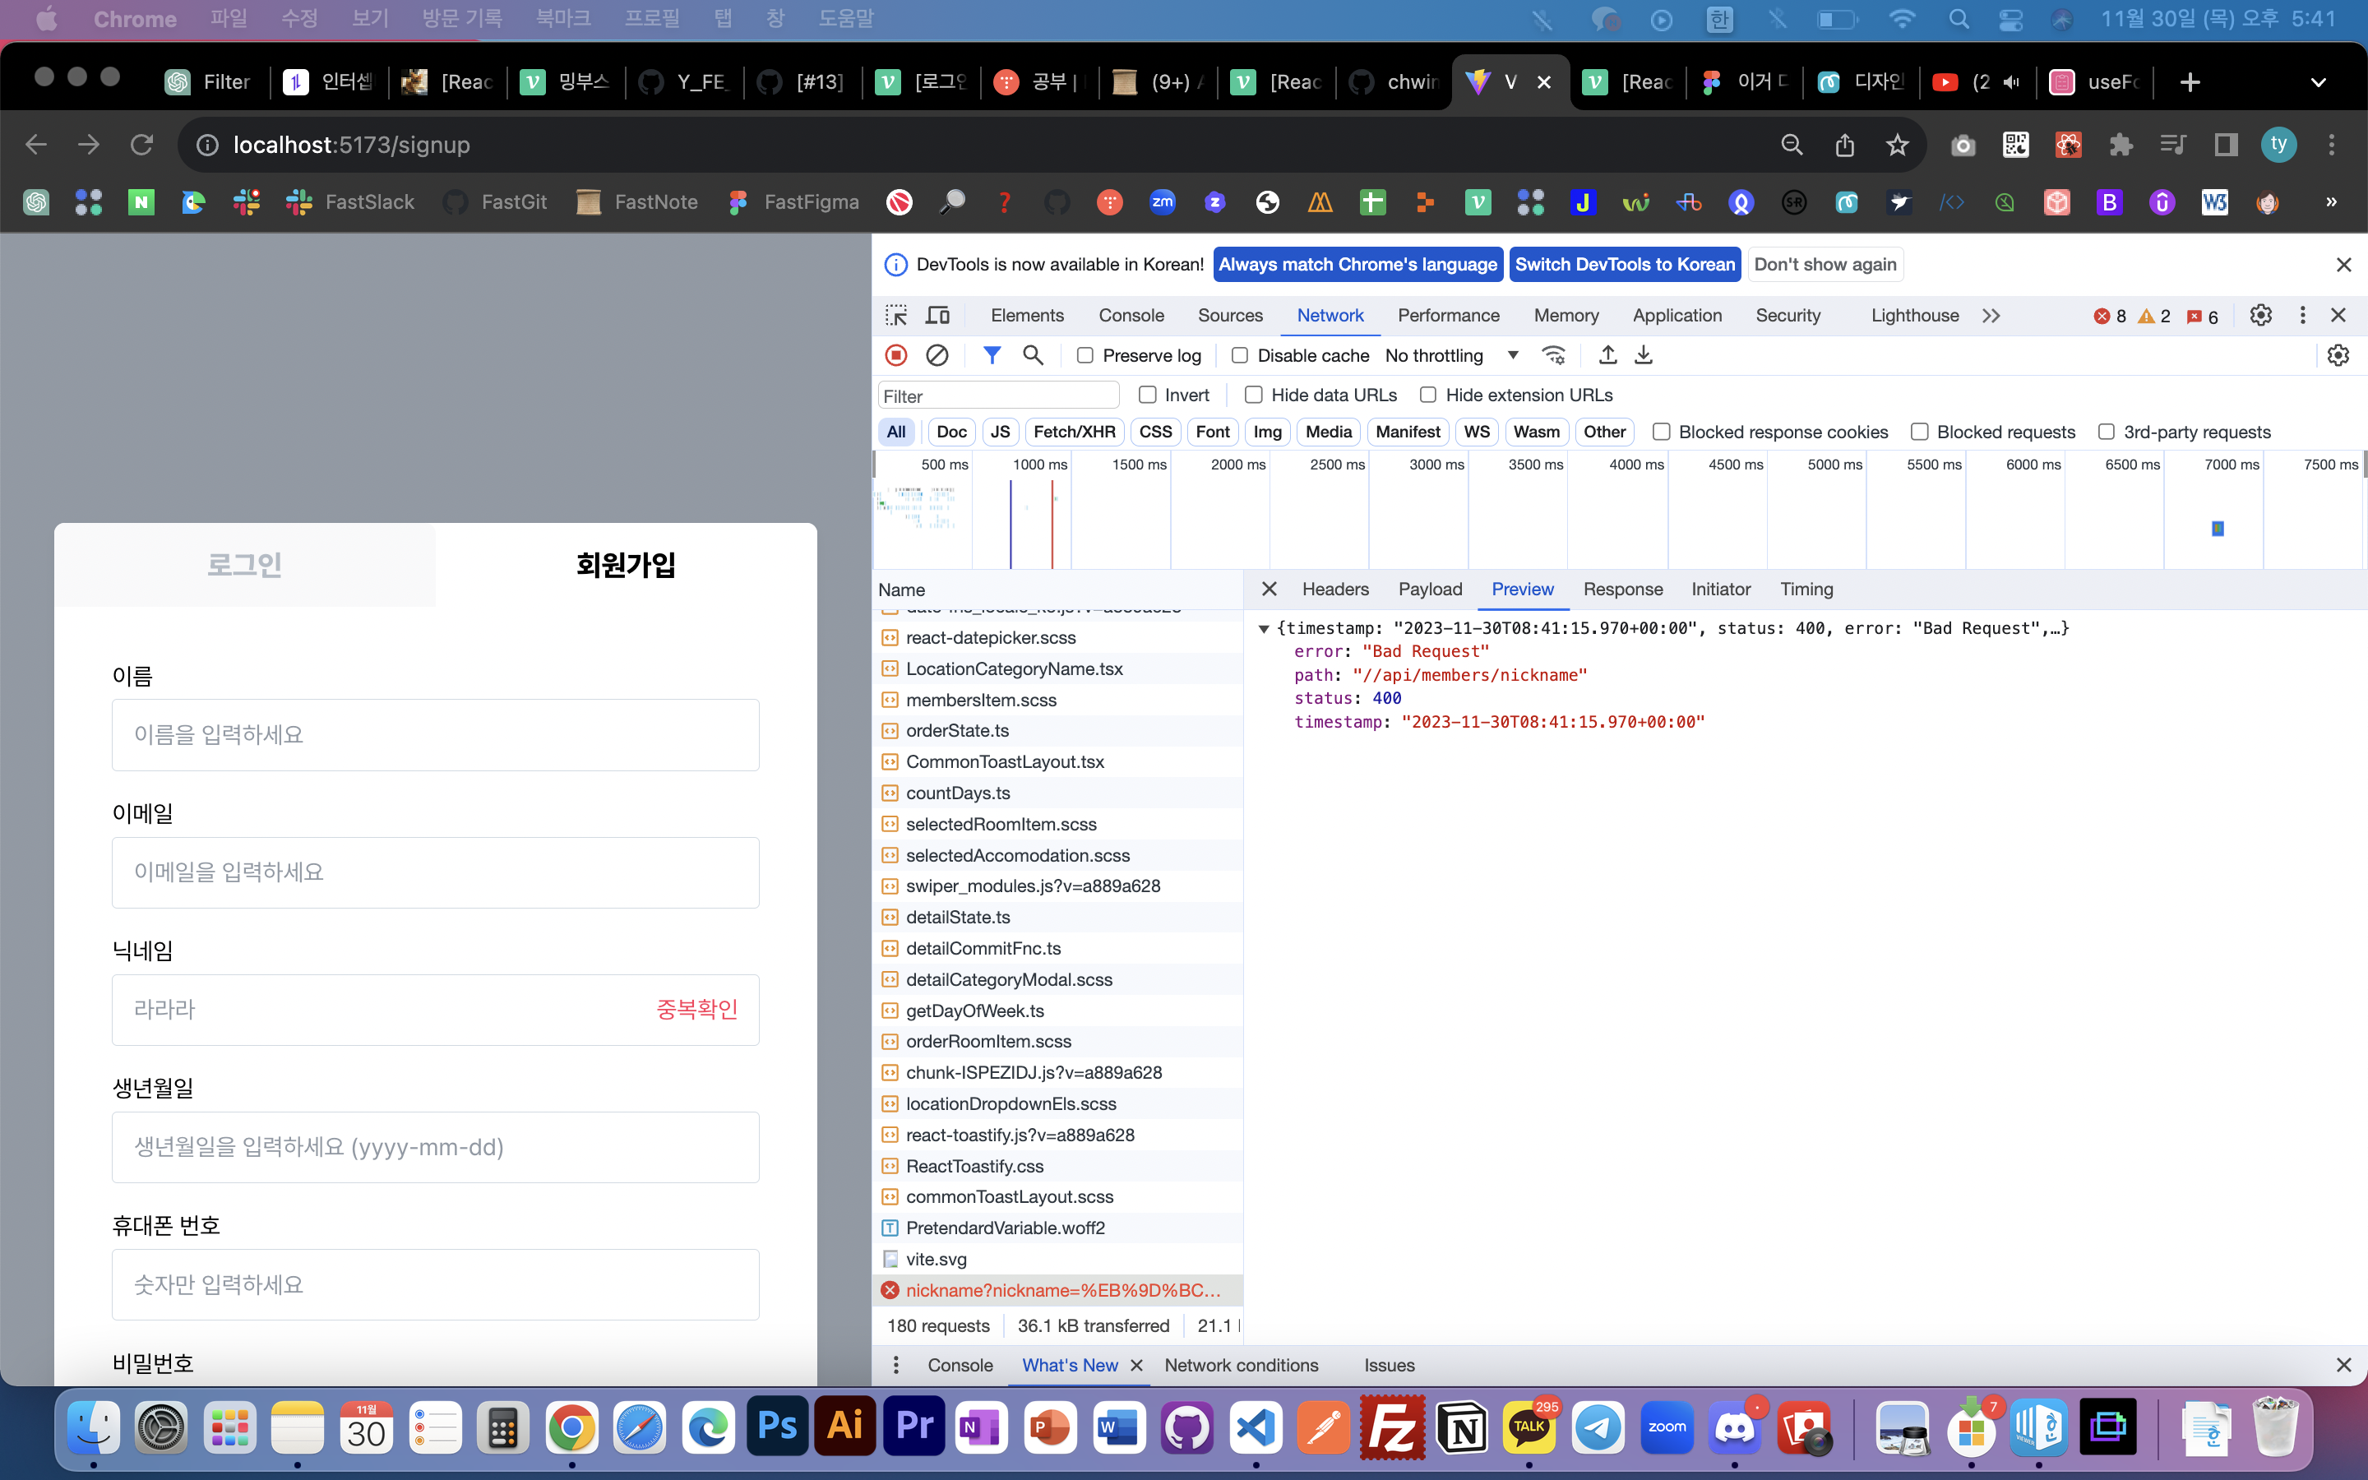This screenshot has height=1480, width=2368.
Task: Bookmark this page with star icon
Action: pos(1898,145)
